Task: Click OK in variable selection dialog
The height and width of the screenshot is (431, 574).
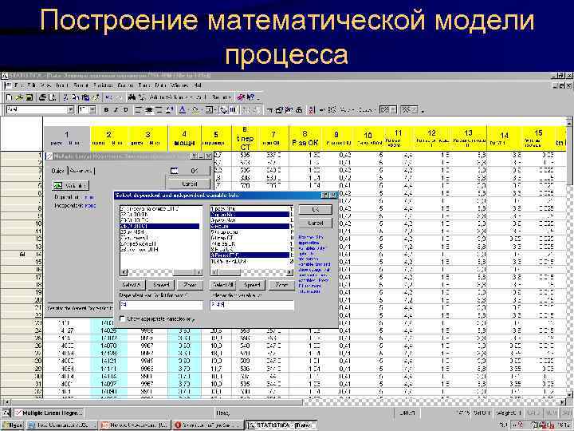Action: pyautogui.click(x=315, y=209)
